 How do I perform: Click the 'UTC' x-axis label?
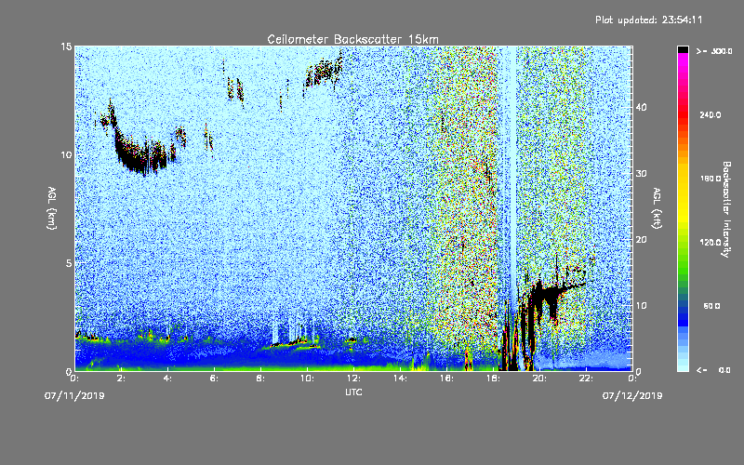(353, 392)
